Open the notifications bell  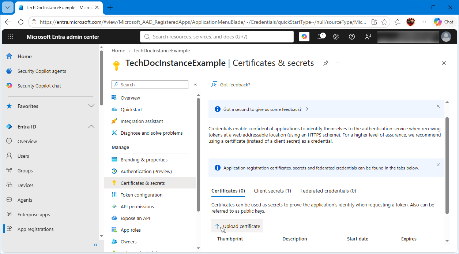pos(320,37)
